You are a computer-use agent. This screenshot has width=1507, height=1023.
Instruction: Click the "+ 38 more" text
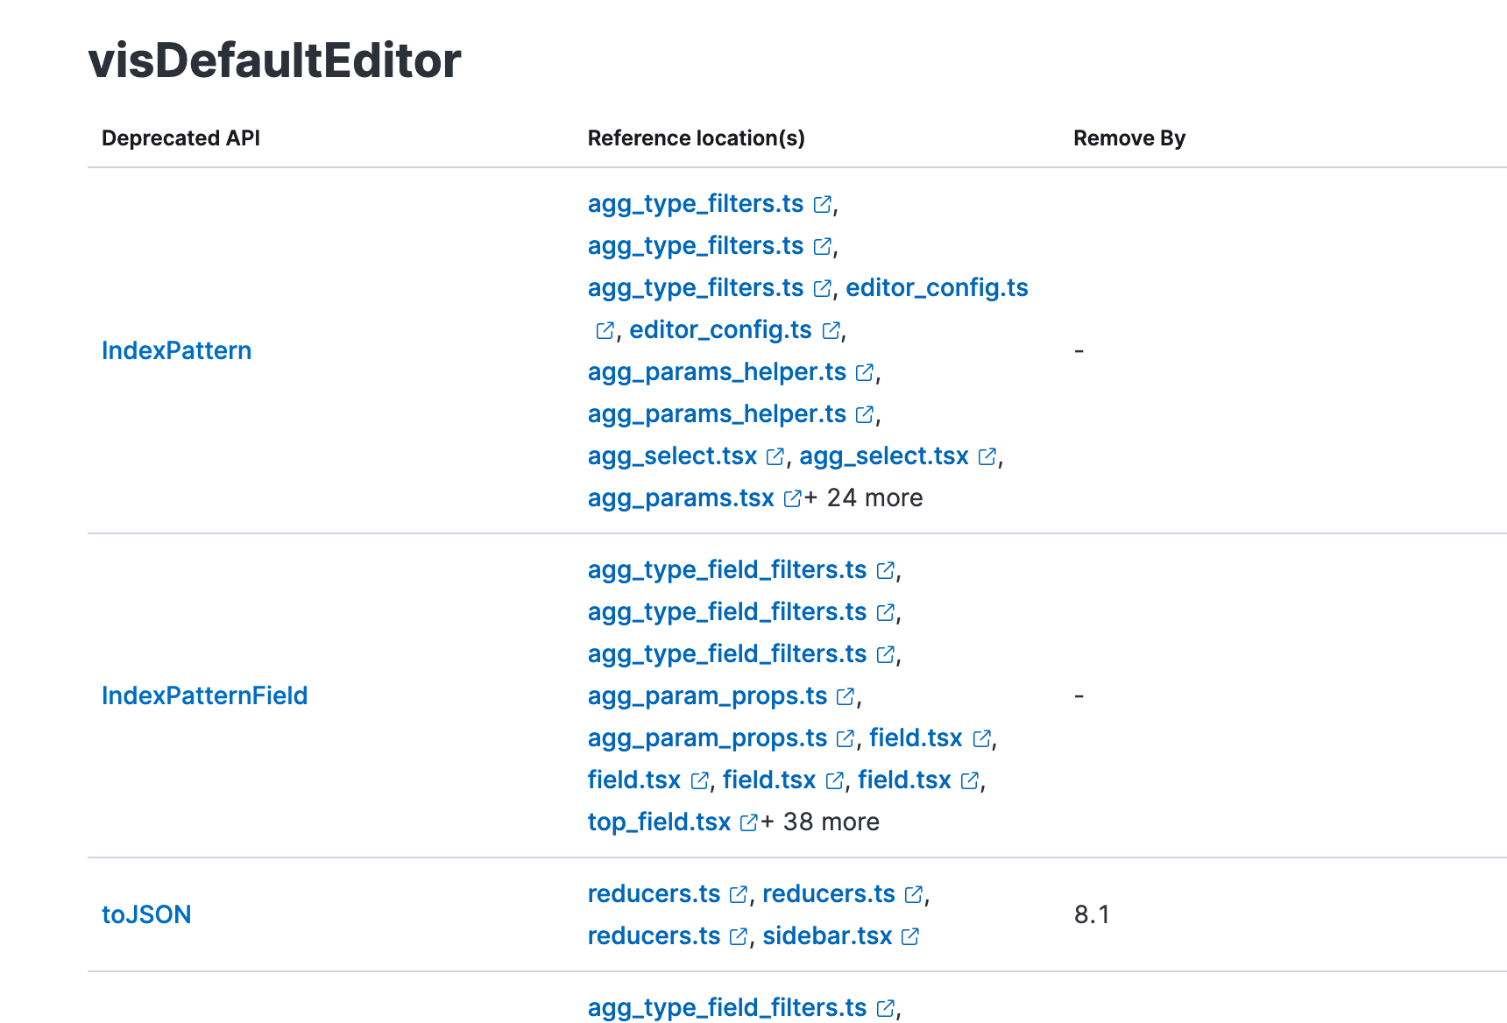pyautogui.click(x=820, y=822)
